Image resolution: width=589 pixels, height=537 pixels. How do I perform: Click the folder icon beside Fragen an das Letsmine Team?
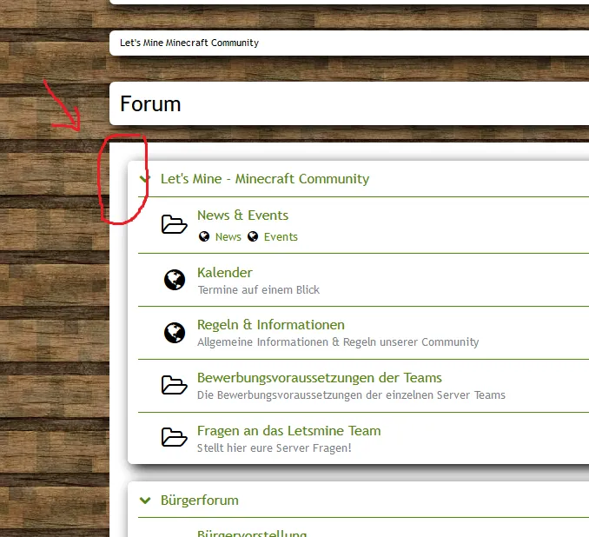[175, 437]
